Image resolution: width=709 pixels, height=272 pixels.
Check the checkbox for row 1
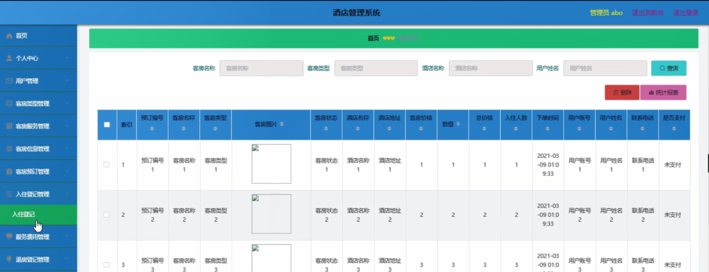[x=107, y=165]
